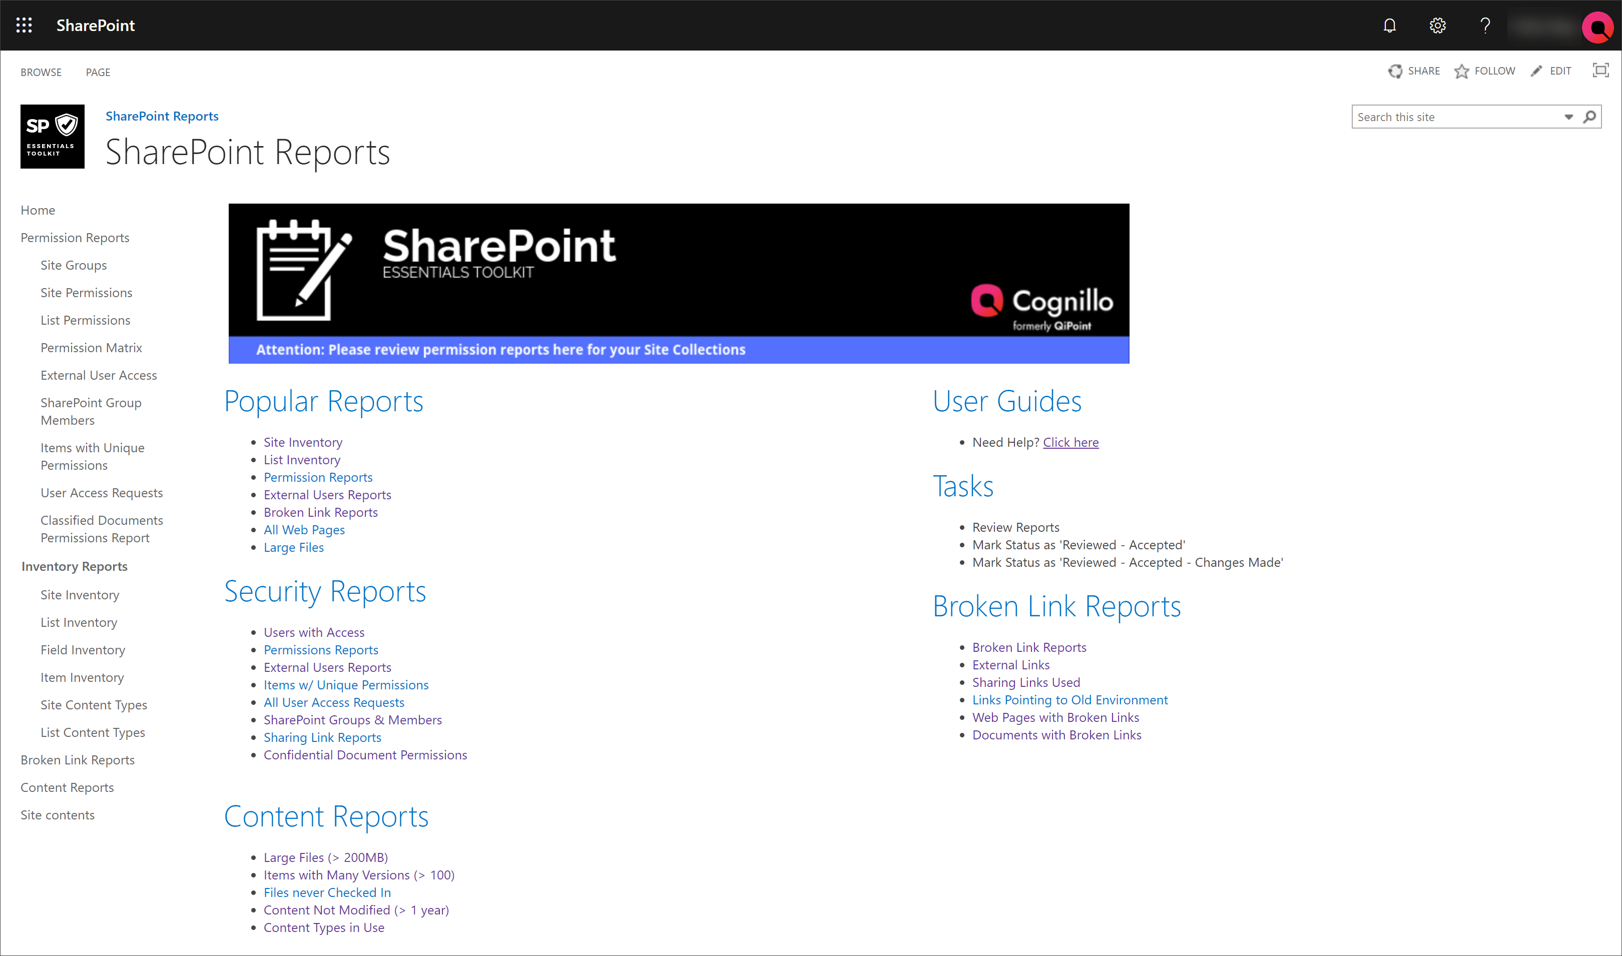
Task: Switch to the PAGE ribbon tab
Action: coord(98,72)
